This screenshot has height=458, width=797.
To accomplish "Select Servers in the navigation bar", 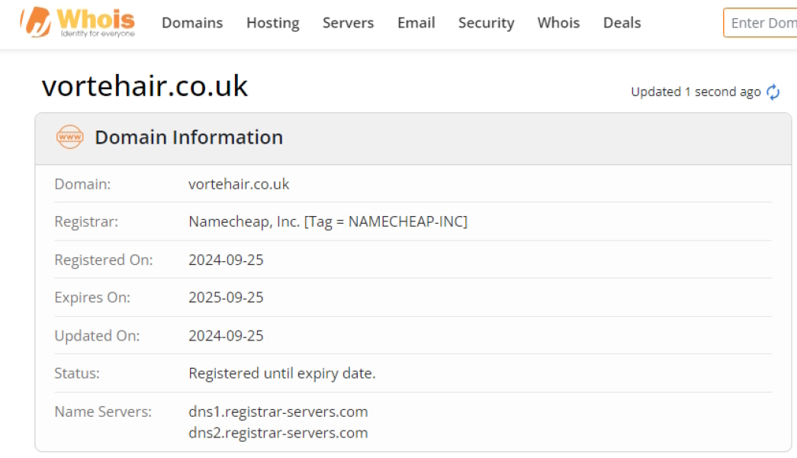I will (x=348, y=23).
